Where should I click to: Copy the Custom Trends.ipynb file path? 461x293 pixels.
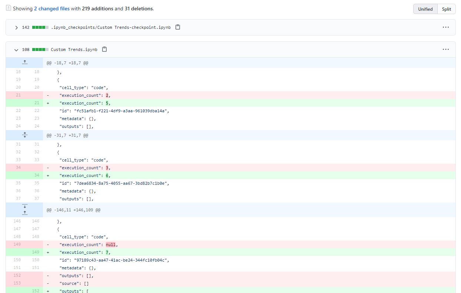104,50
